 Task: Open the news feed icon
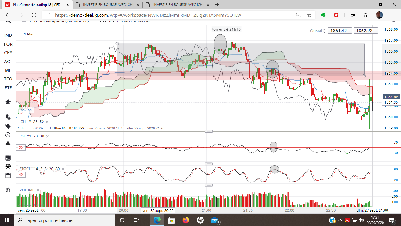pyautogui.click(x=8, y=158)
